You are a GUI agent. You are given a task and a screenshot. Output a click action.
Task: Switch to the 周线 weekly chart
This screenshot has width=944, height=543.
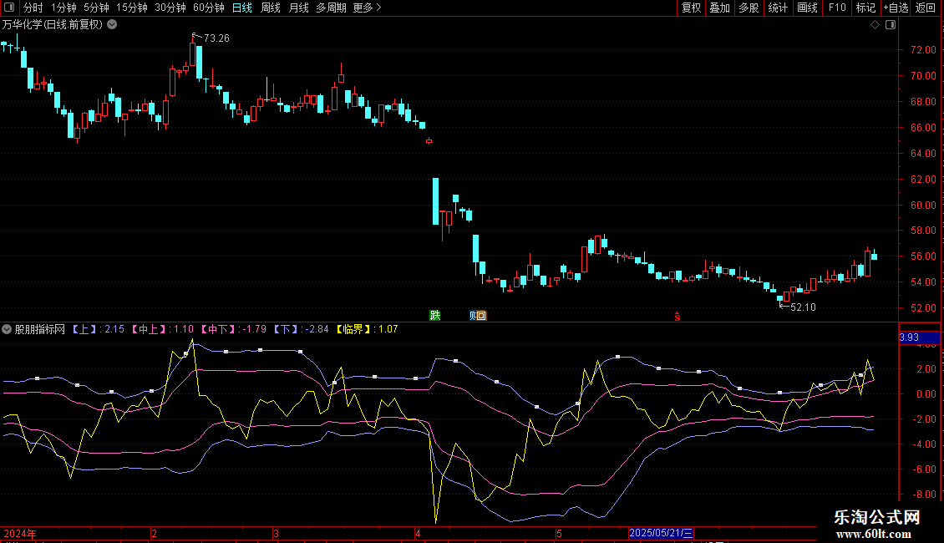point(271,8)
